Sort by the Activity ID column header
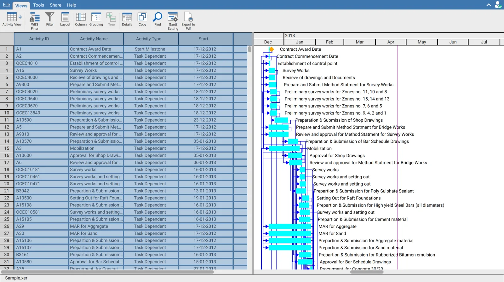Viewport: 504px width, 282px height. click(x=41, y=39)
